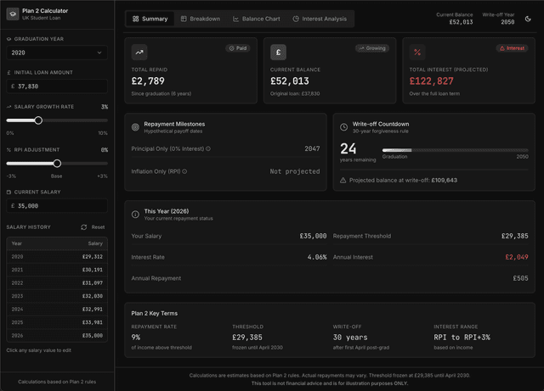Click the Repayment Milestones target icon
The image size is (544, 391).
[x=136, y=127]
